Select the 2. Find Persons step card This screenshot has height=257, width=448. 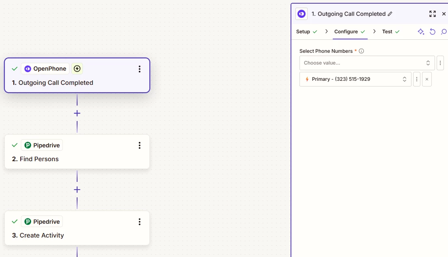77,152
